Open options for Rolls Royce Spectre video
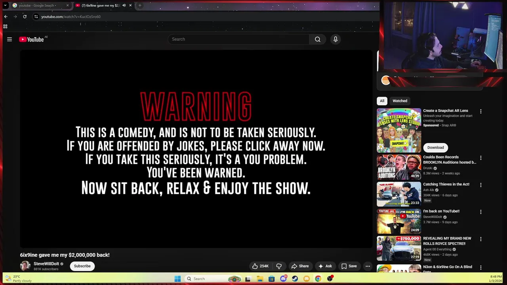The width and height of the screenshot is (507, 285). [x=481, y=239]
